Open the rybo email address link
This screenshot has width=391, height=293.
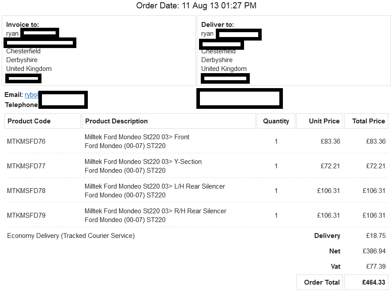(x=32, y=95)
